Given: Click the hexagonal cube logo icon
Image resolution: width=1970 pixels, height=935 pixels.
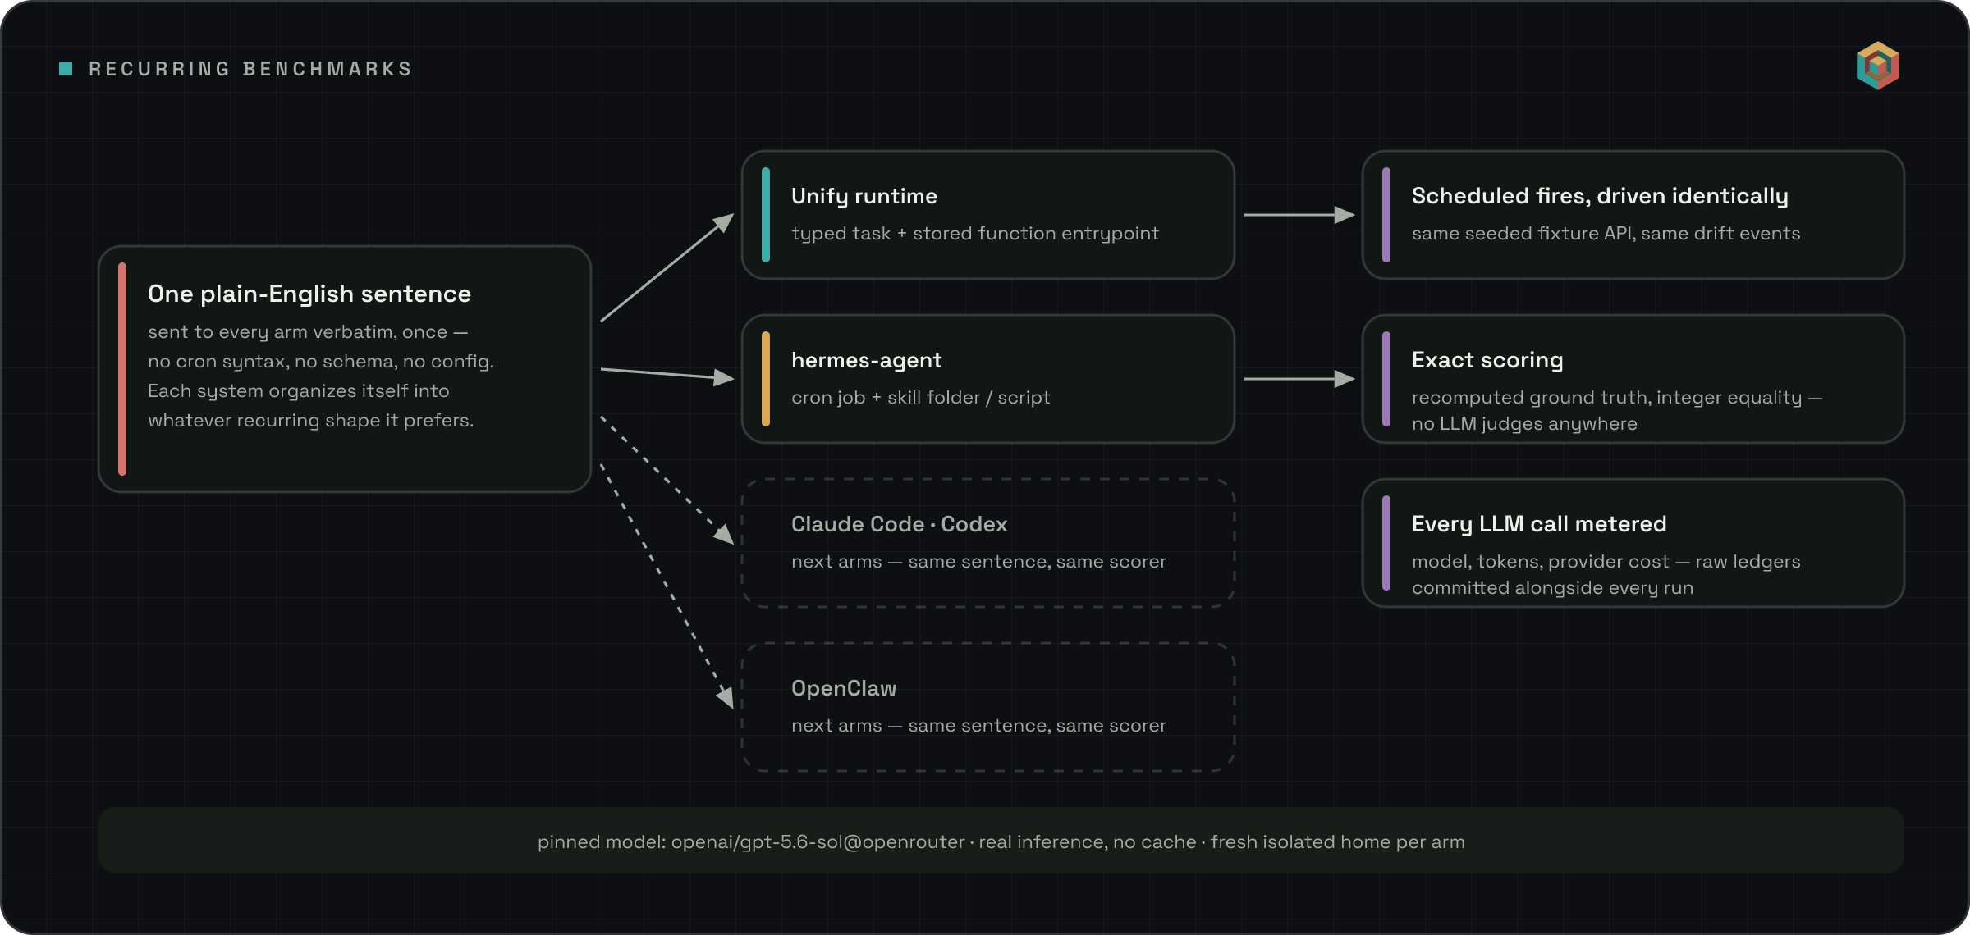Looking at the screenshot, I should [x=1878, y=66].
